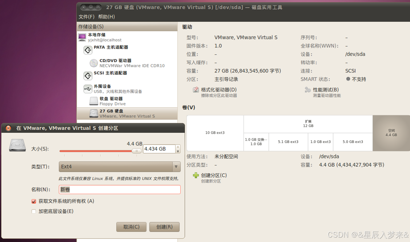
Task: Click the 4.4 GB (4,434,427,904 字节) value
Action: tap(351, 165)
